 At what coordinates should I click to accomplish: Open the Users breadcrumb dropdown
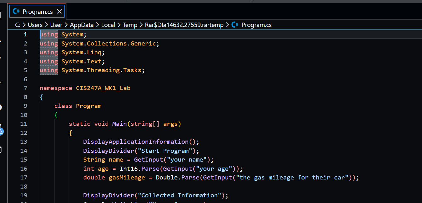point(35,25)
